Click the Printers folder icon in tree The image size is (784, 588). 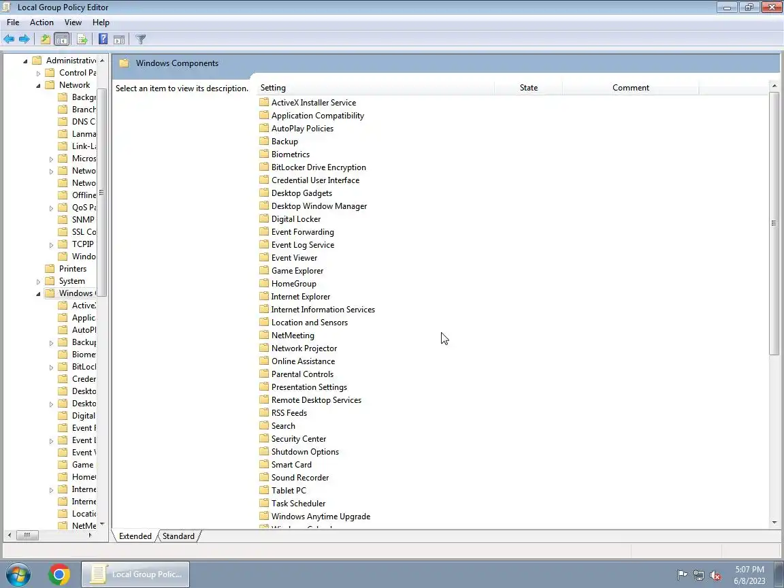[x=50, y=269]
